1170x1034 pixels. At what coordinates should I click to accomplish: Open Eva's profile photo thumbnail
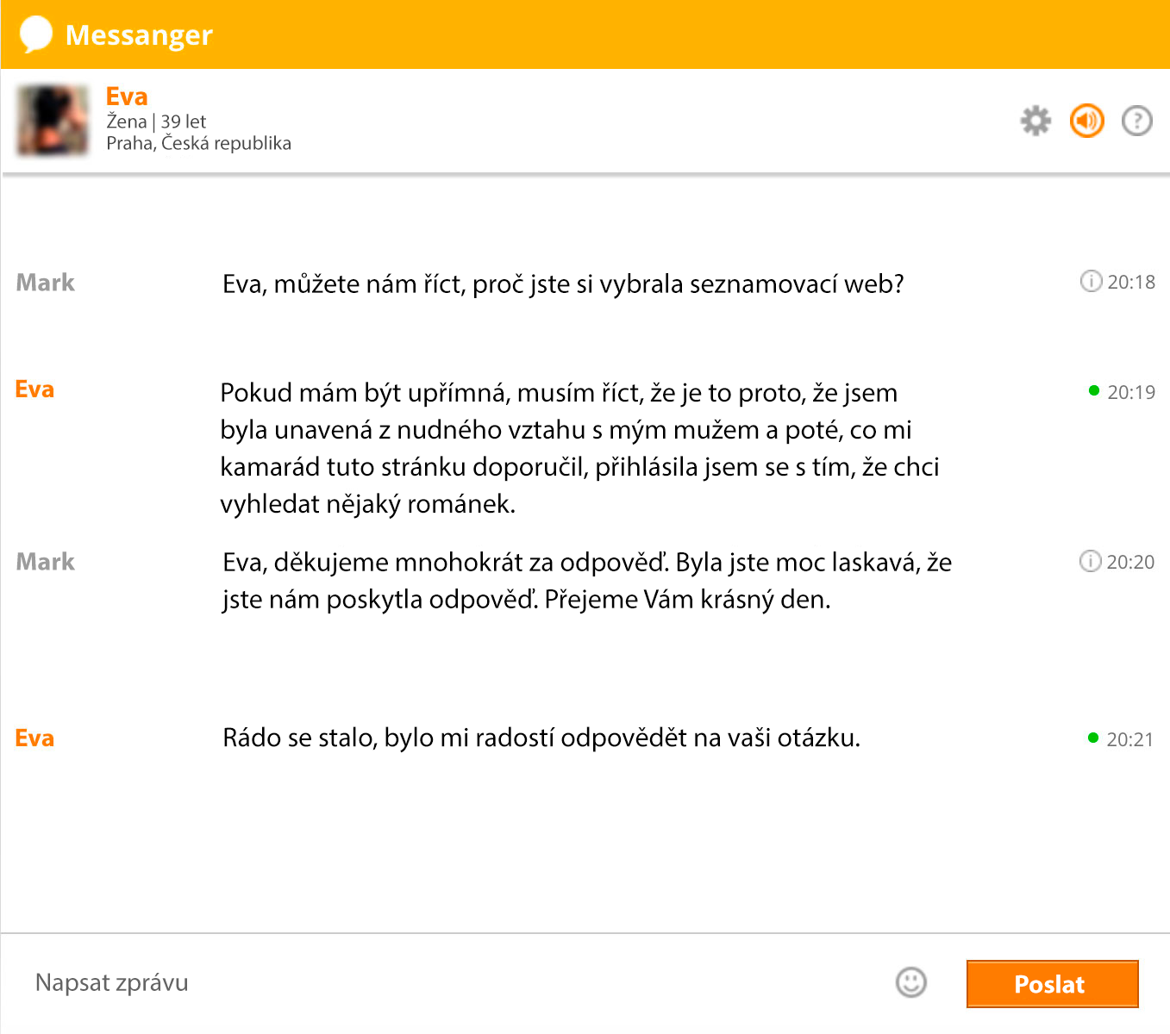(53, 121)
